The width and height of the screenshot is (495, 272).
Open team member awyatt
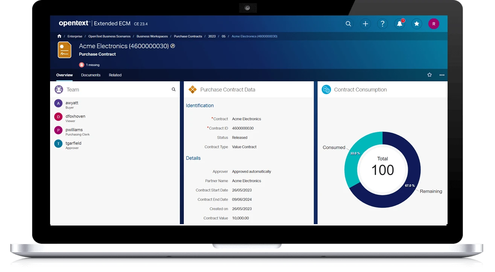72,103
